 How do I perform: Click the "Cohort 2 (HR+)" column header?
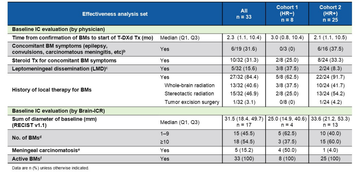(330, 14)
